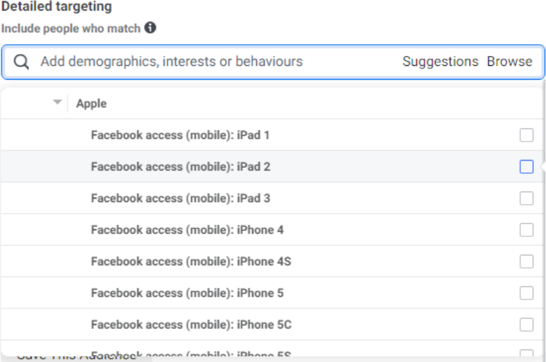Pick Facebook access (mobile): iPad 2 entry
This screenshot has height=362, width=546.
(x=180, y=167)
